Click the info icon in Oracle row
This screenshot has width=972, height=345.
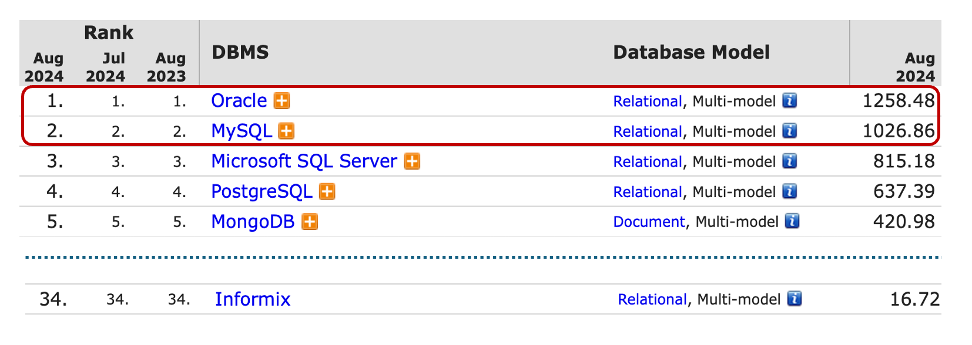[x=789, y=101]
